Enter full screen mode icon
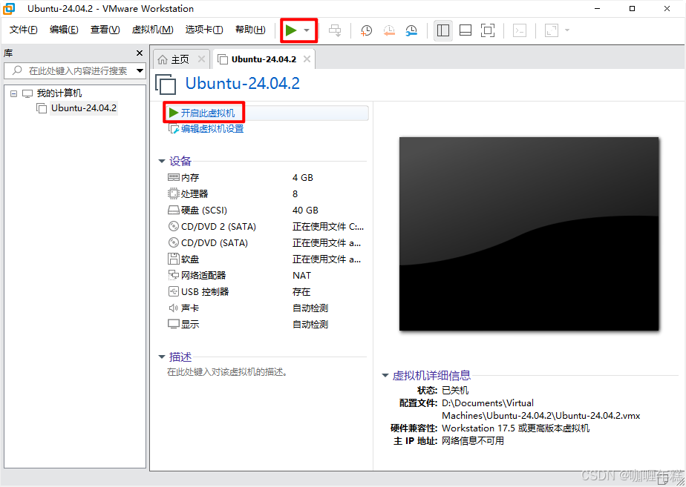The height and width of the screenshot is (487, 686). click(x=487, y=30)
